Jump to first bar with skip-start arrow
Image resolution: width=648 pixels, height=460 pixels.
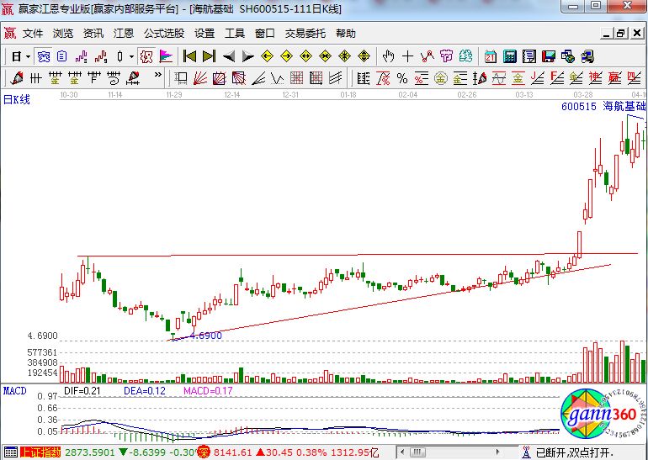click(x=189, y=56)
